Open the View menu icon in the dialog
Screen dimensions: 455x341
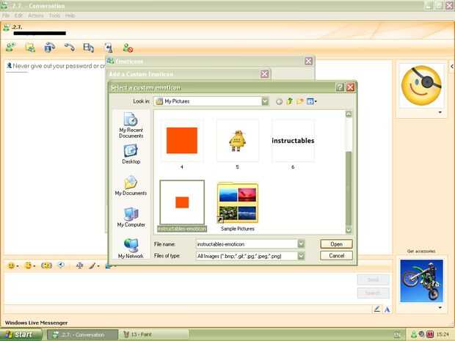pyautogui.click(x=312, y=101)
